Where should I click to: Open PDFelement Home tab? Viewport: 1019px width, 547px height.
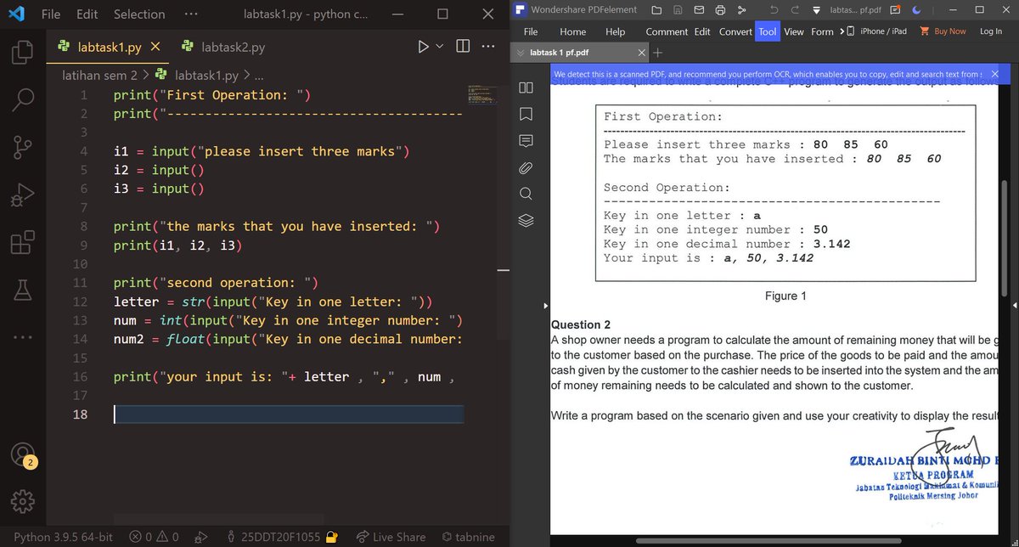coord(572,31)
